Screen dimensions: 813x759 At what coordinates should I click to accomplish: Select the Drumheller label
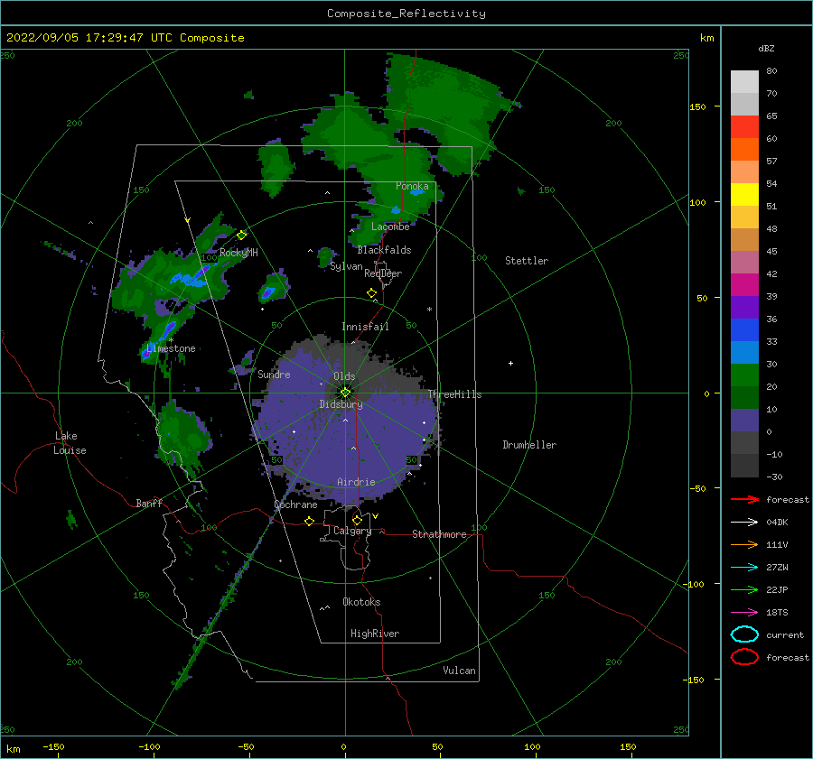(x=529, y=445)
